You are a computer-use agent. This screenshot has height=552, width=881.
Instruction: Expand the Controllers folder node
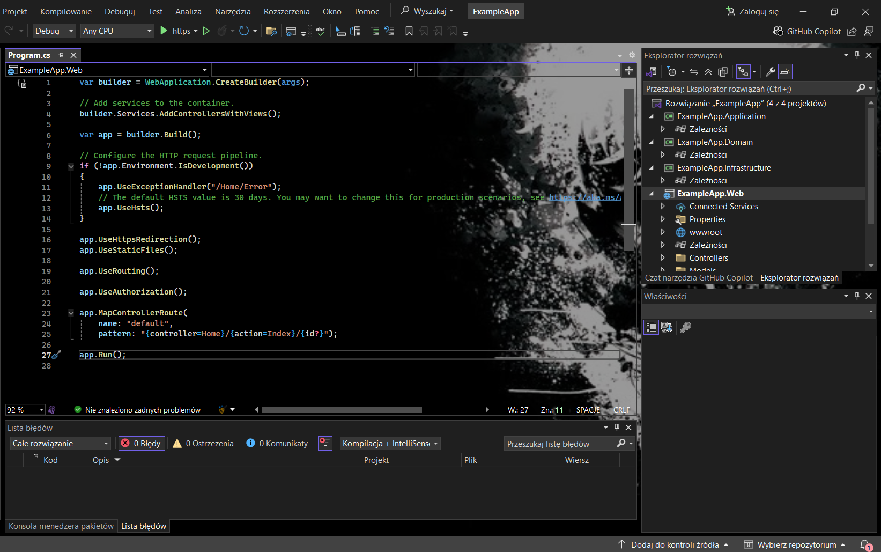click(663, 258)
